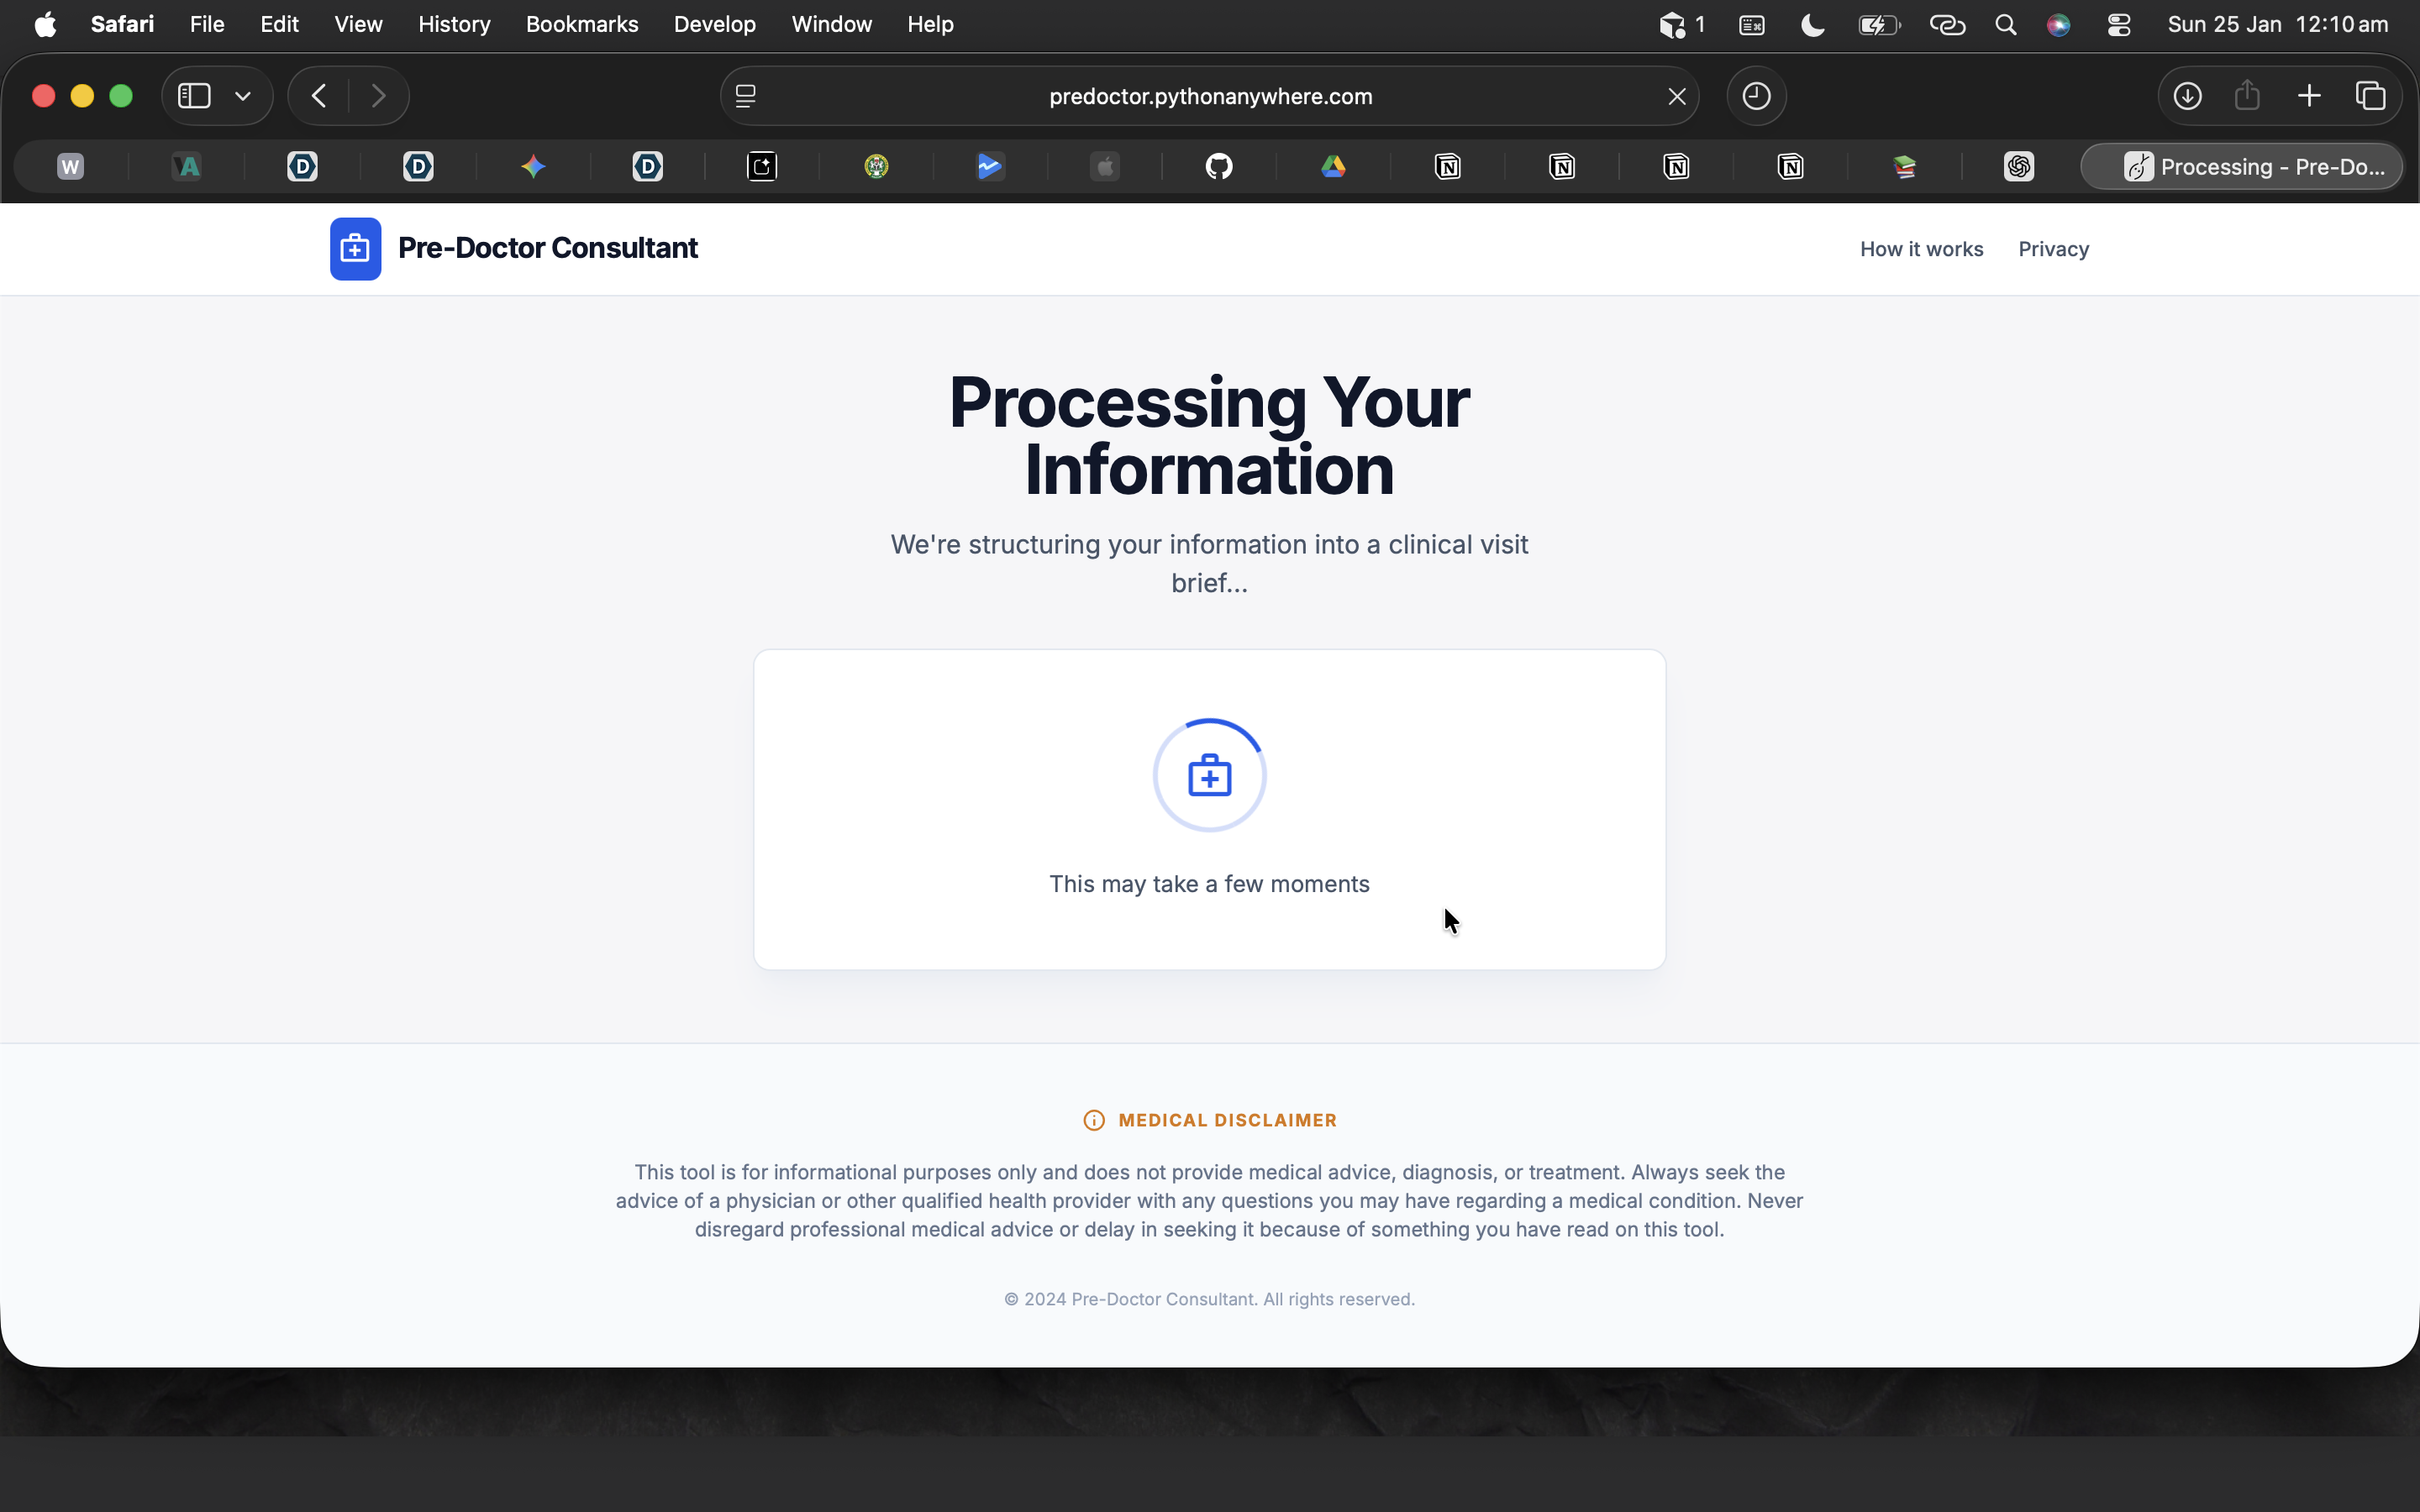This screenshot has height=1512, width=2420.
Task: Click the page settings icon in address bar
Action: point(746,96)
